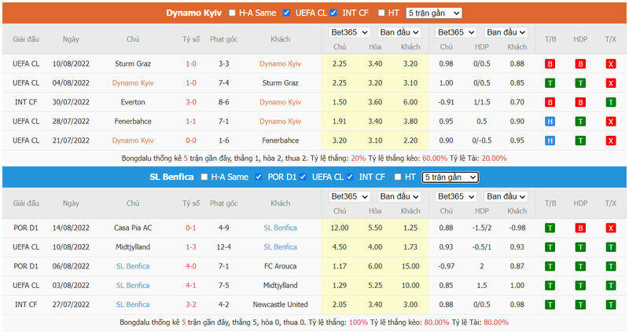This screenshot has width=629, height=332.
Task: Click green T HDP badge in FC Arouca row
Action: point(580,267)
